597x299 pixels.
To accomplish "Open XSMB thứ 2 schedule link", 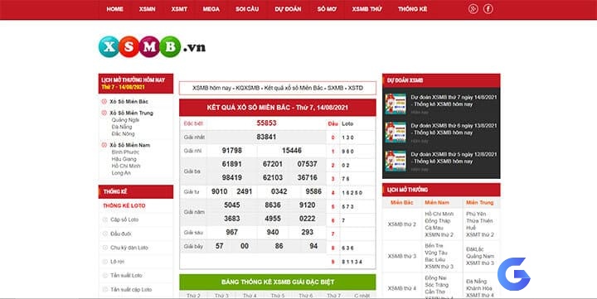I will pyautogui.click(x=402, y=224).
